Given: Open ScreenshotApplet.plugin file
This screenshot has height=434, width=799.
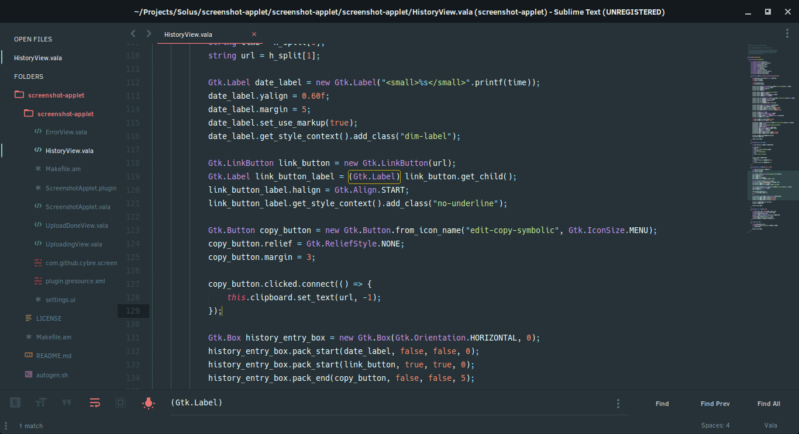Looking at the screenshot, I should coord(81,188).
